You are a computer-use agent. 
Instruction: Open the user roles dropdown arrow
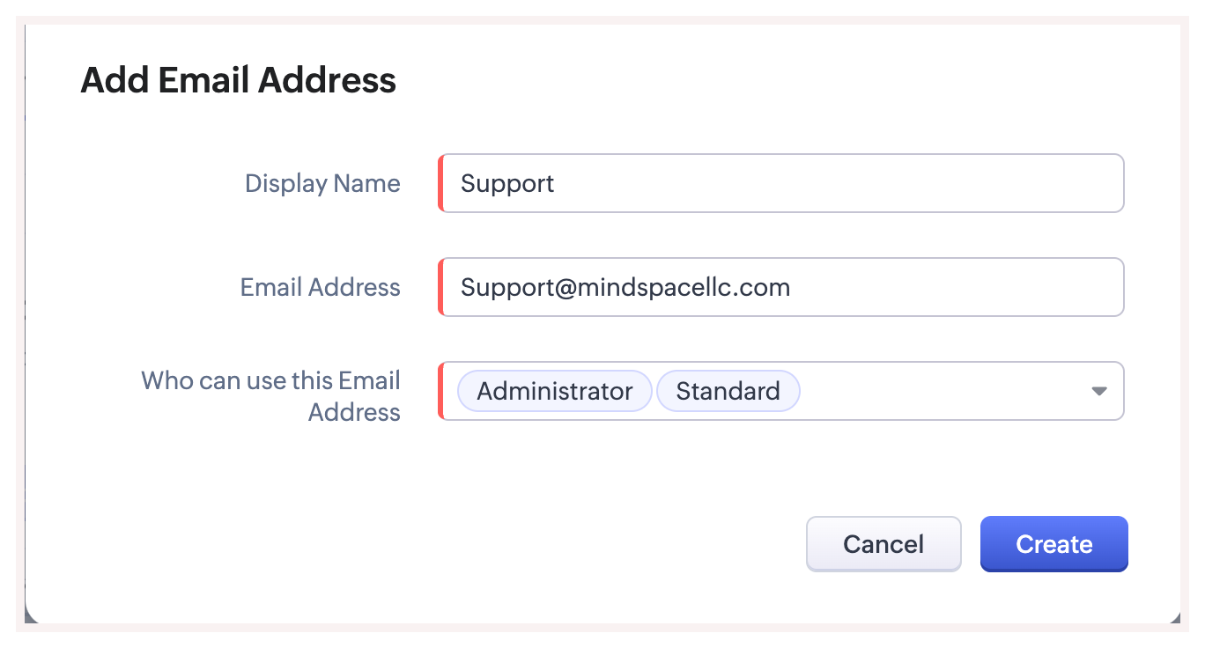(1098, 391)
